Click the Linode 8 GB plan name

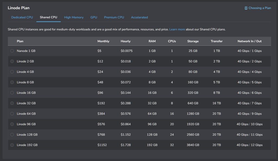25,82
